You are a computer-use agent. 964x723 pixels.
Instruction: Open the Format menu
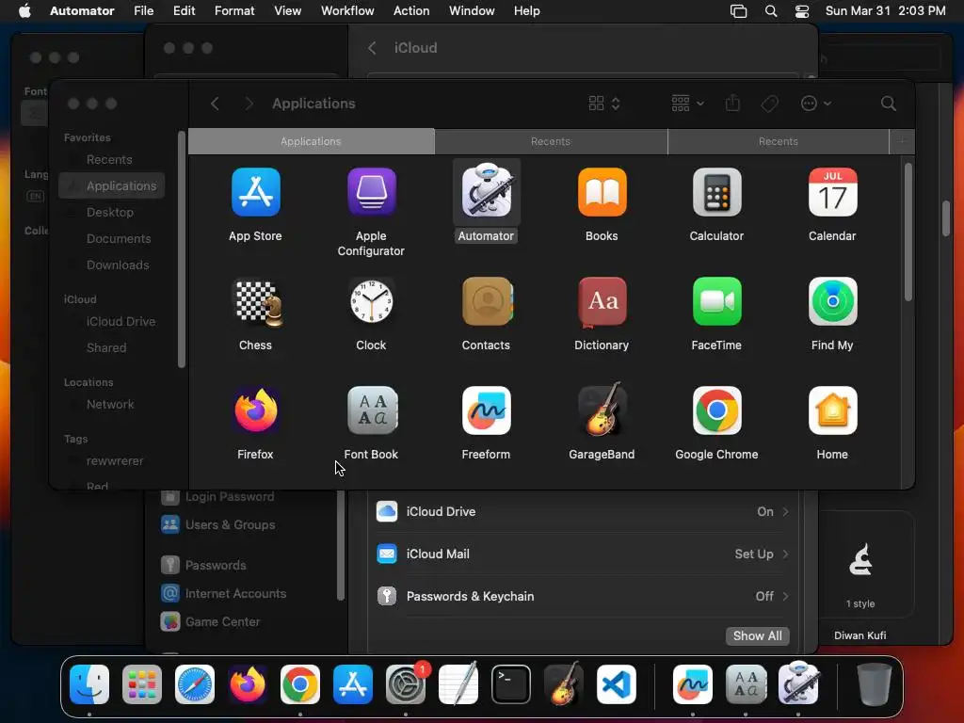pyautogui.click(x=234, y=11)
